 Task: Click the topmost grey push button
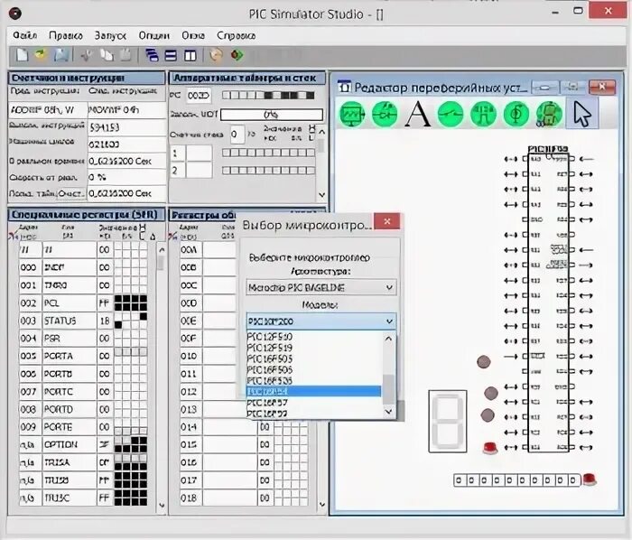(484, 361)
